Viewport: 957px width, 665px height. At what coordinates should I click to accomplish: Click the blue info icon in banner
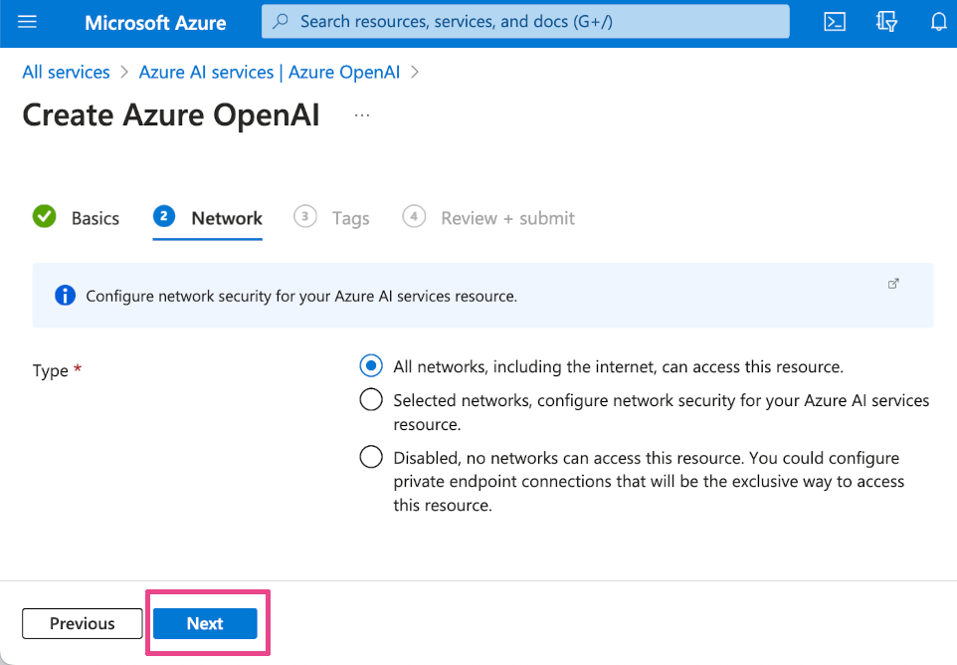(x=66, y=296)
